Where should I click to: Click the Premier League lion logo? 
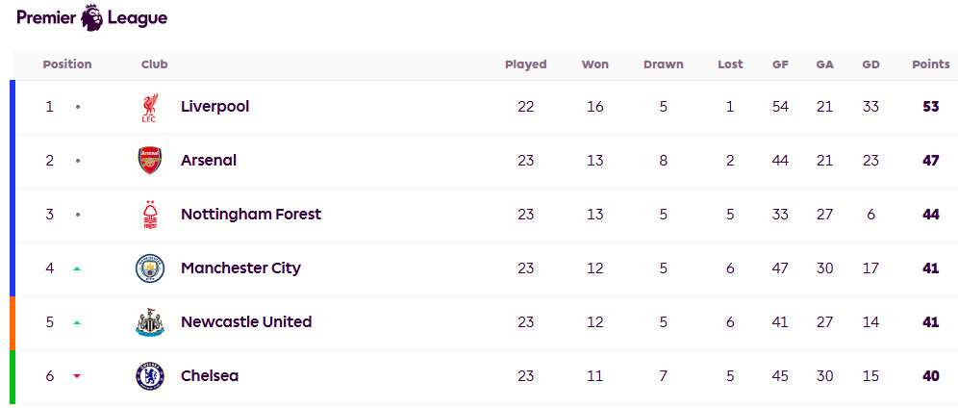pyautogui.click(x=92, y=18)
